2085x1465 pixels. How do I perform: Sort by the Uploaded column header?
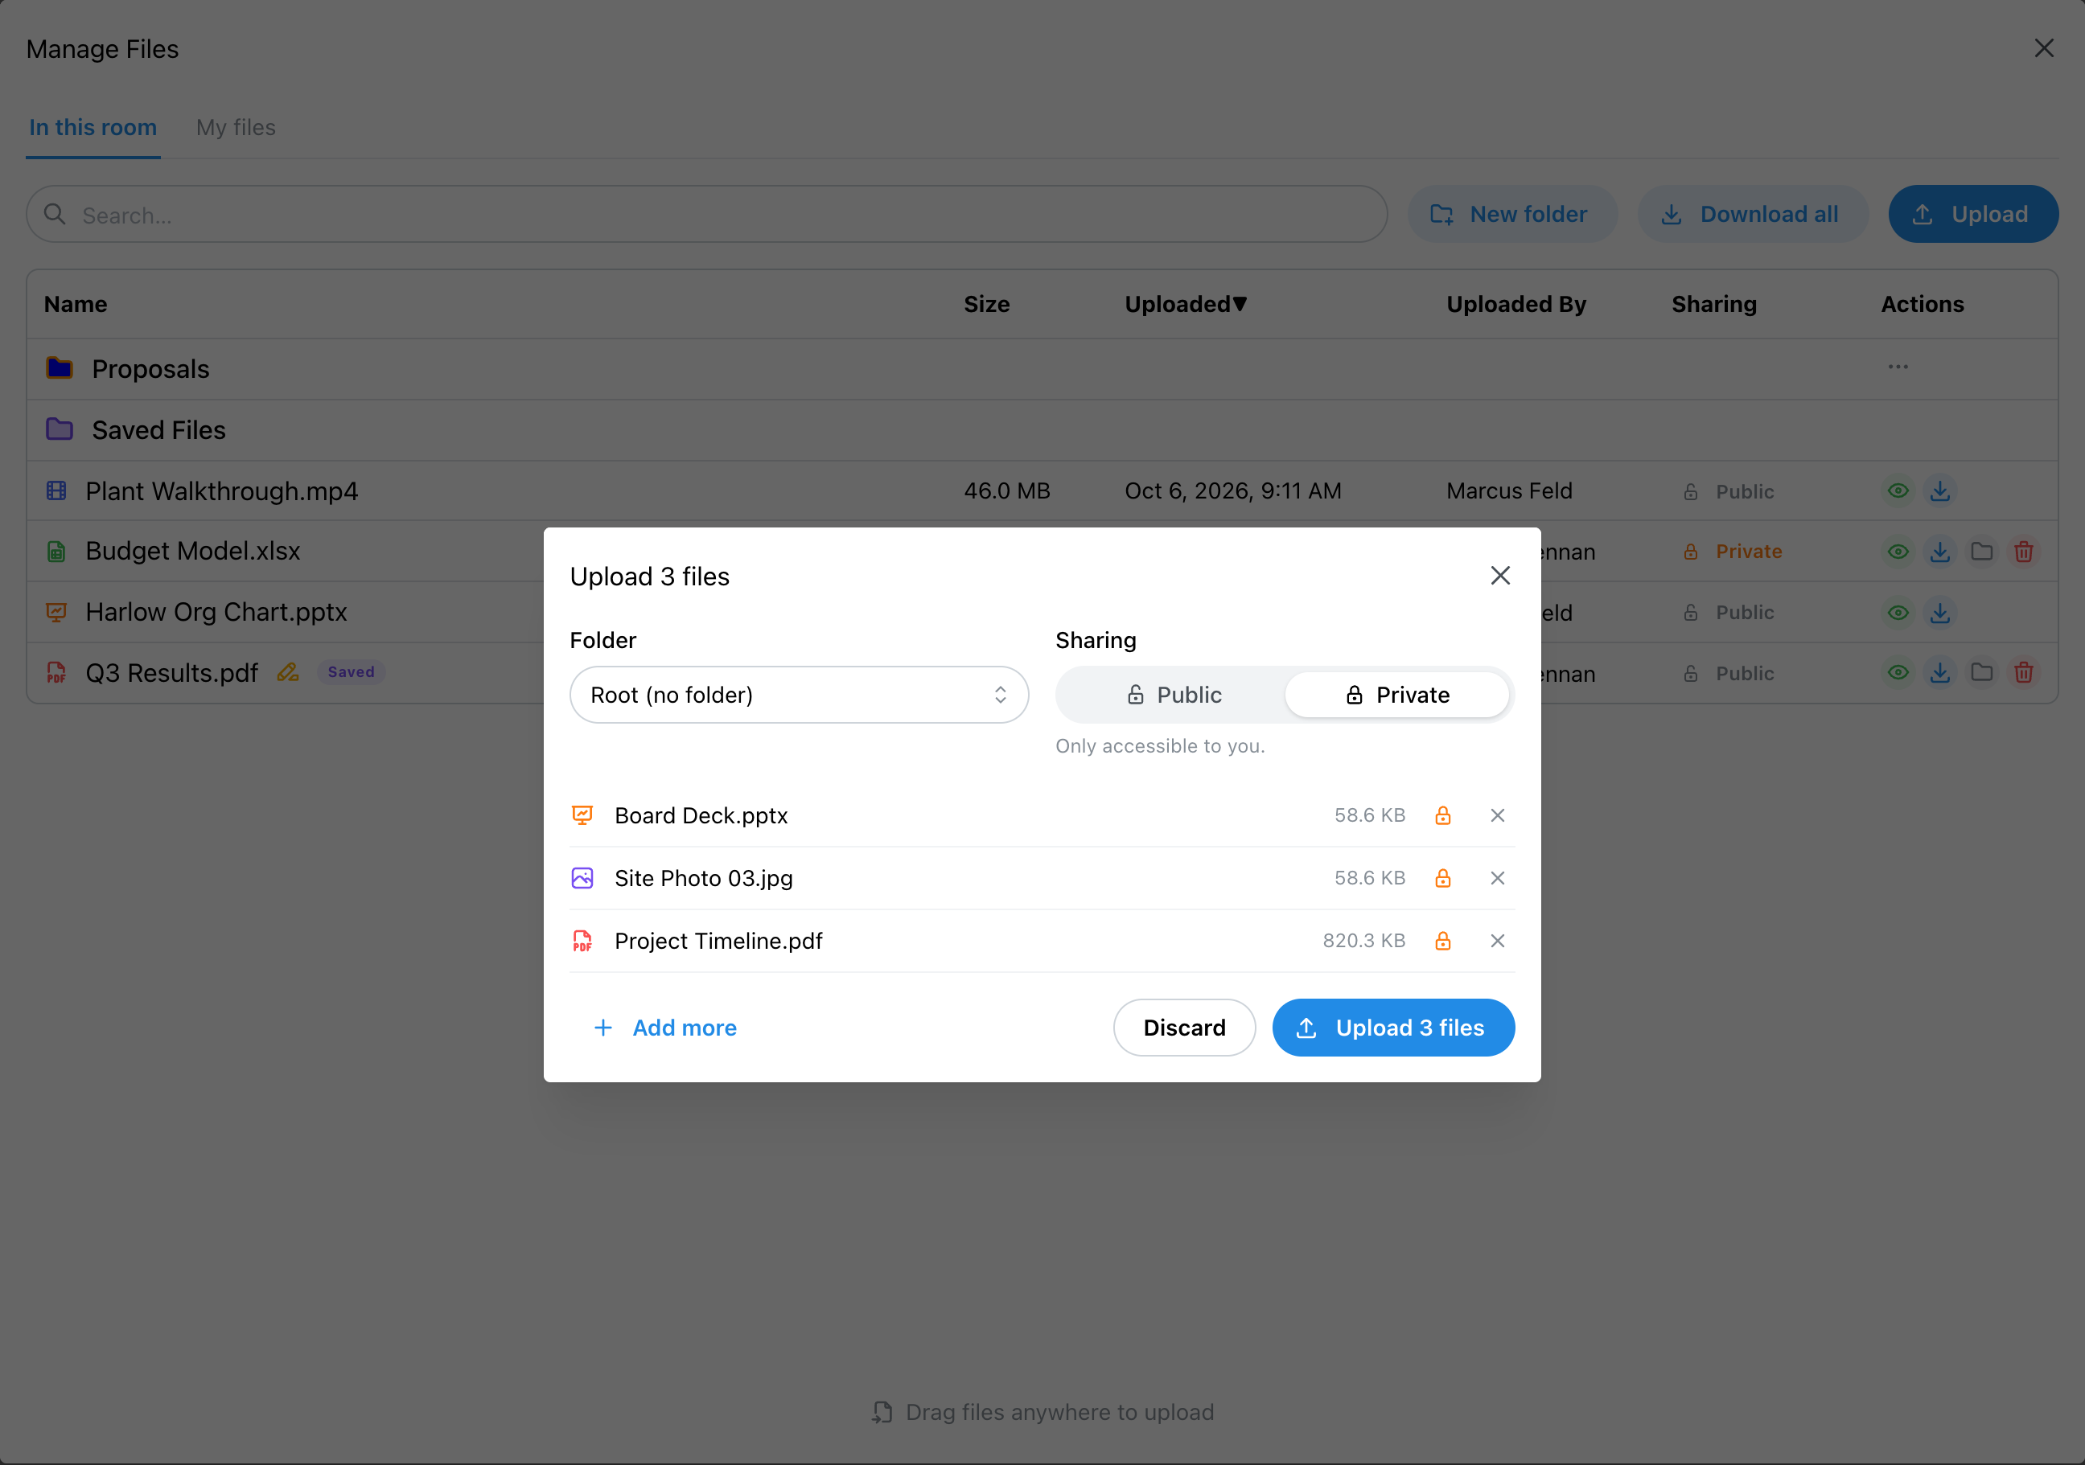tap(1185, 304)
